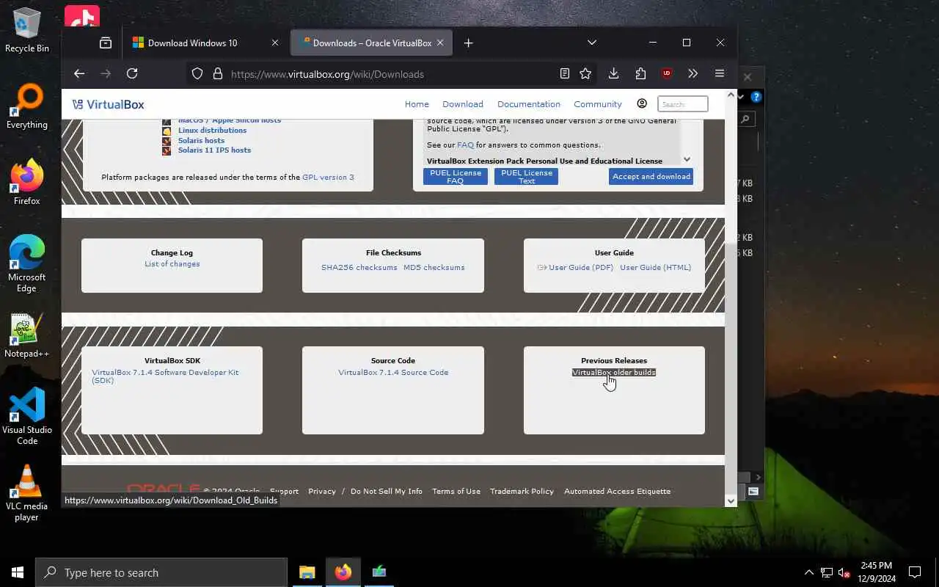Bookmark this page with the star
This screenshot has height=587, width=939.
[x=585, y=73]
